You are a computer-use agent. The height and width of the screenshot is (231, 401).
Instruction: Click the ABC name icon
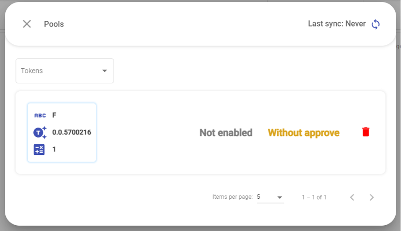[40, 115]
